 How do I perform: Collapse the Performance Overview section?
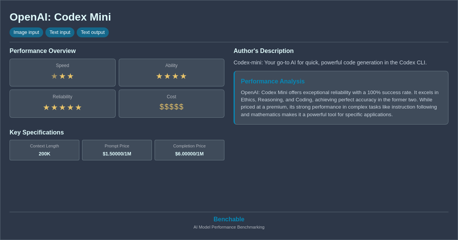pyautogui.click(x=43, y=51)
